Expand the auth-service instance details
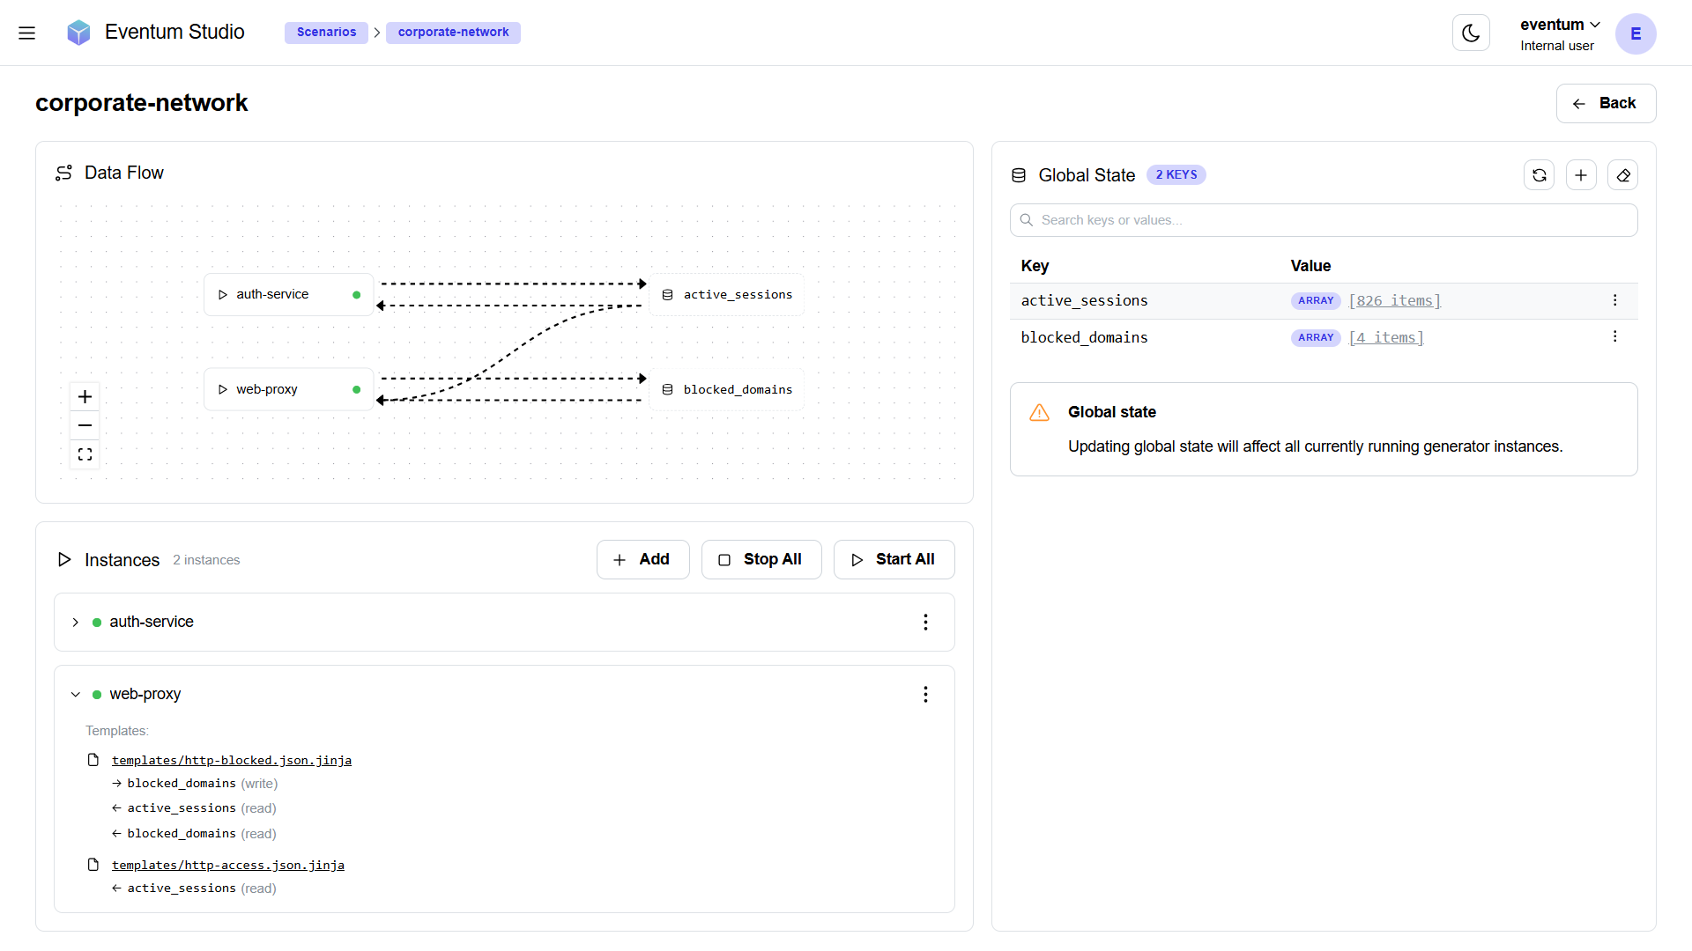The image size is (1692, 951). (76, 622)
